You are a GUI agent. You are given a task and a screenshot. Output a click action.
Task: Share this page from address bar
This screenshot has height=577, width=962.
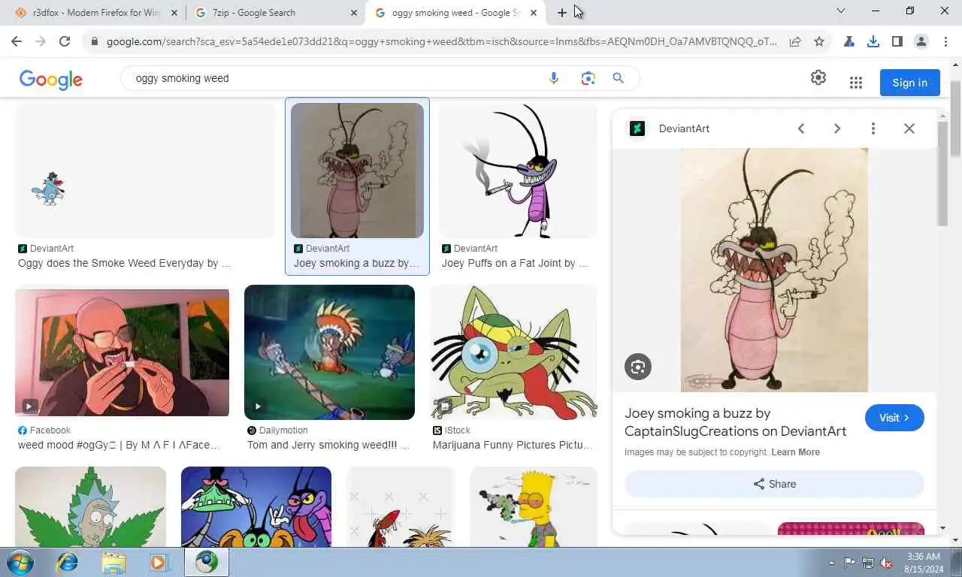795,41
